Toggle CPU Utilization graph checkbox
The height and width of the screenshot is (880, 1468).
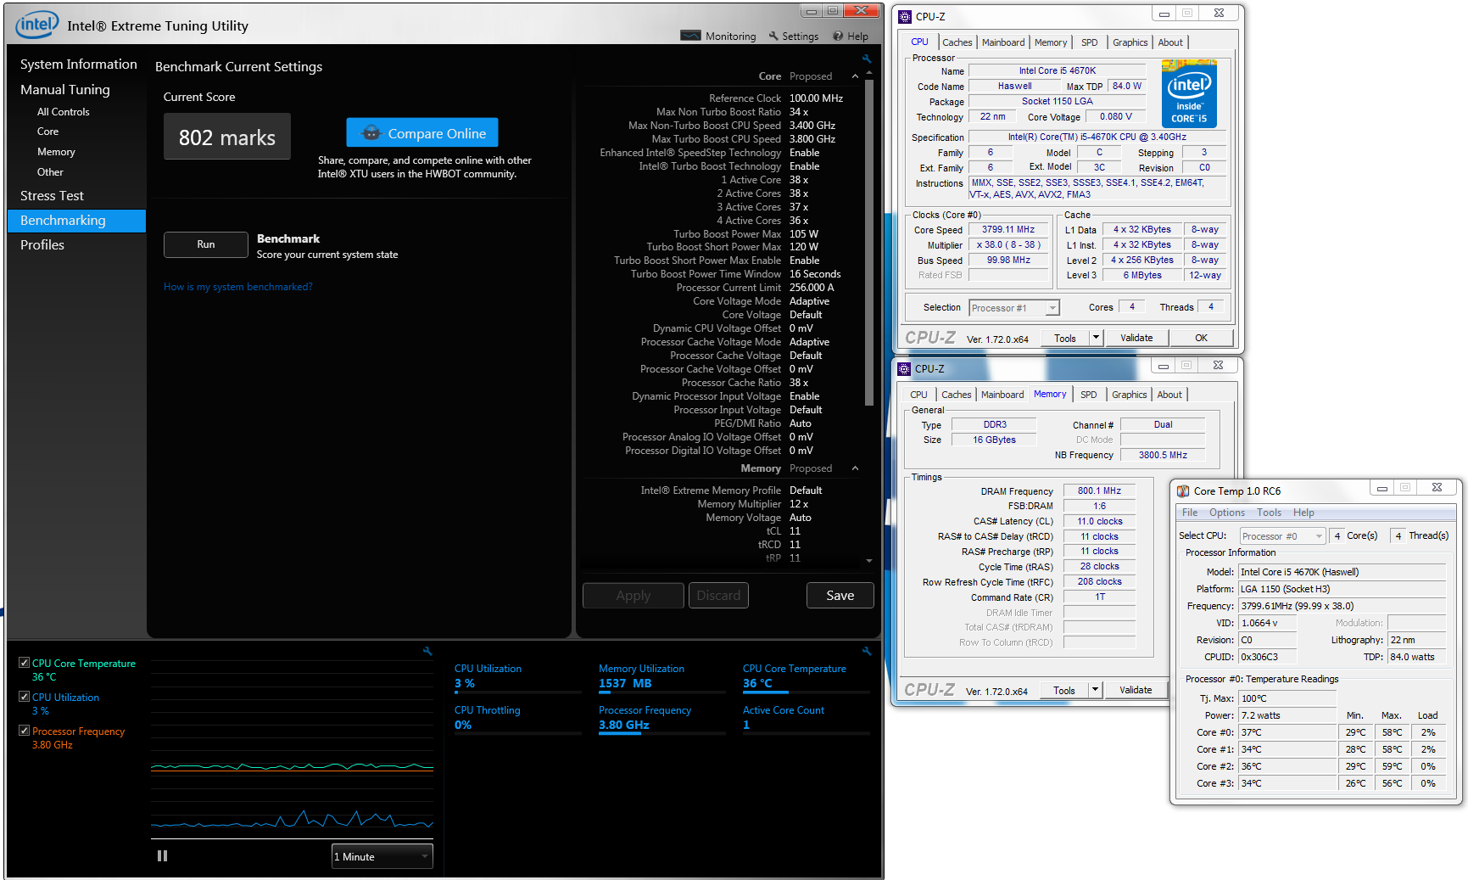25,697
